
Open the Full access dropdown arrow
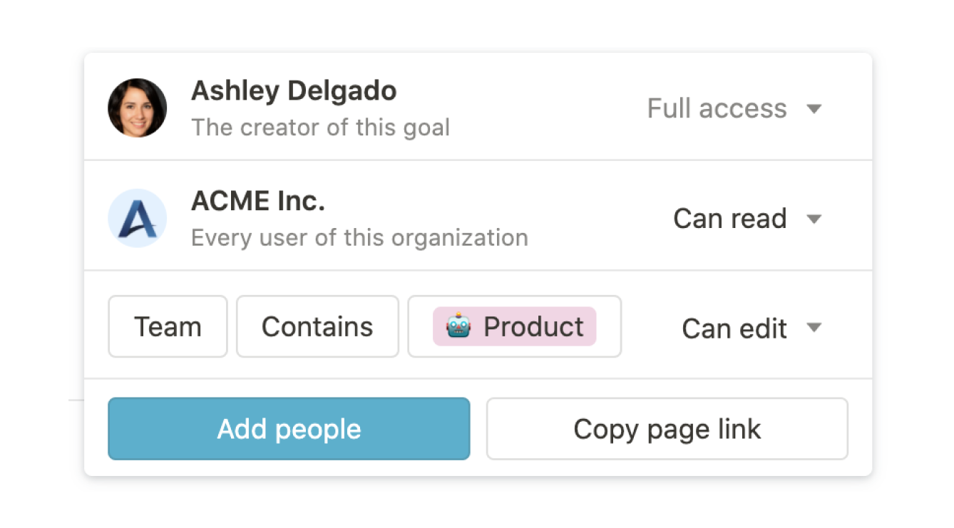[814, 109]
